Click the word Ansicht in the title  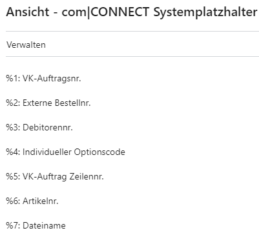[x=28, y=12]
